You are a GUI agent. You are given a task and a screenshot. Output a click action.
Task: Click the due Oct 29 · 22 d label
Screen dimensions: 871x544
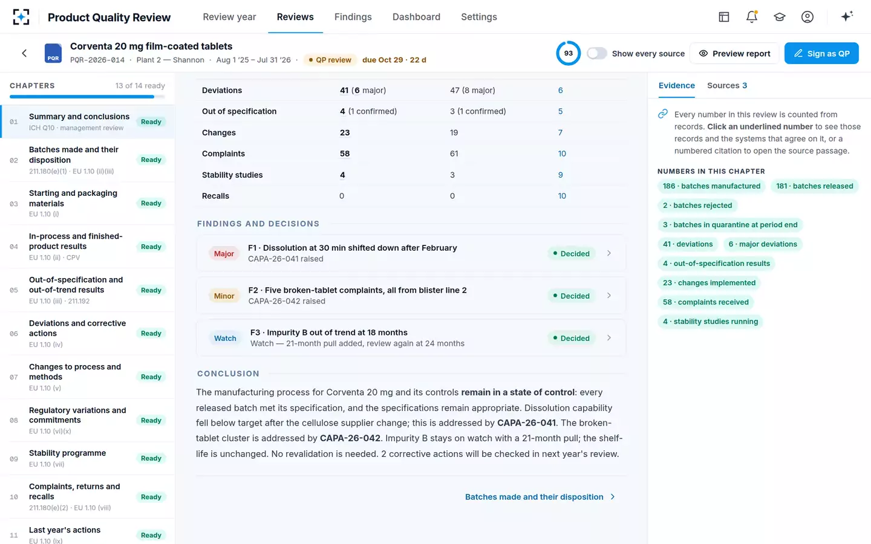pos(394,60)
